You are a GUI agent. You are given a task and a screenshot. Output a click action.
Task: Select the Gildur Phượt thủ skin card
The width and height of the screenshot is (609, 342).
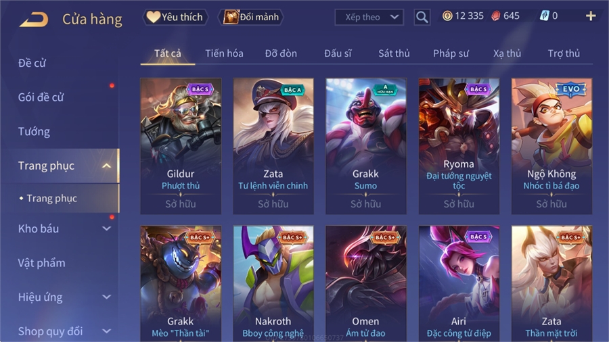tap(181, 146)
